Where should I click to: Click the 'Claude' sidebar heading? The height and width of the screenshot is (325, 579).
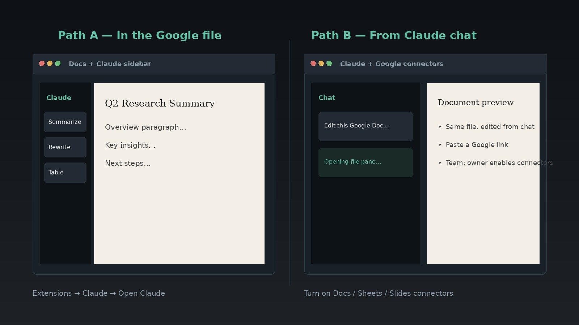click(59, 98)
